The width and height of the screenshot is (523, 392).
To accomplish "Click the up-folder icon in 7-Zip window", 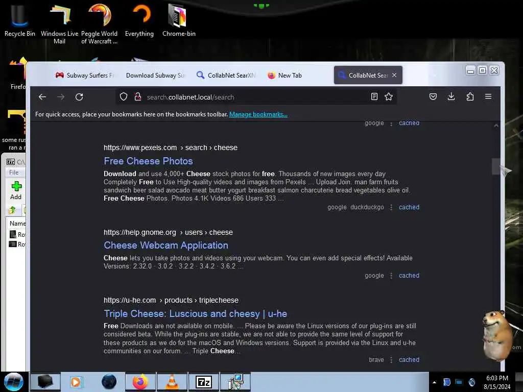I will [12, 210].
